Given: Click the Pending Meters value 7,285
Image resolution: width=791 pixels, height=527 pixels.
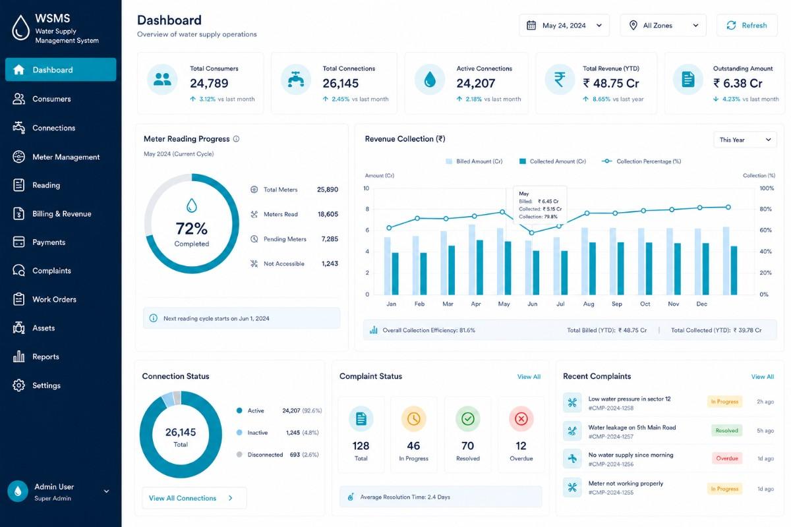Looking at the screenshot, I should [x=330, y=239].
